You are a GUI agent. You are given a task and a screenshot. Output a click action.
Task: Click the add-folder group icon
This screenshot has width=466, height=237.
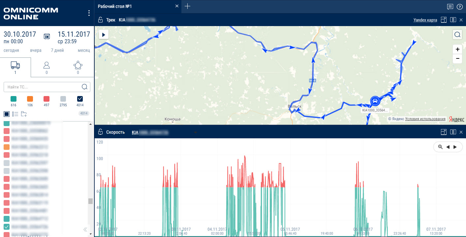(24, 114)
